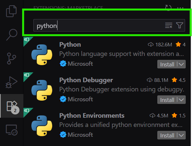Click the unified python environment description
The height and width of the screenshot is (146, 192).
point(121,125)
